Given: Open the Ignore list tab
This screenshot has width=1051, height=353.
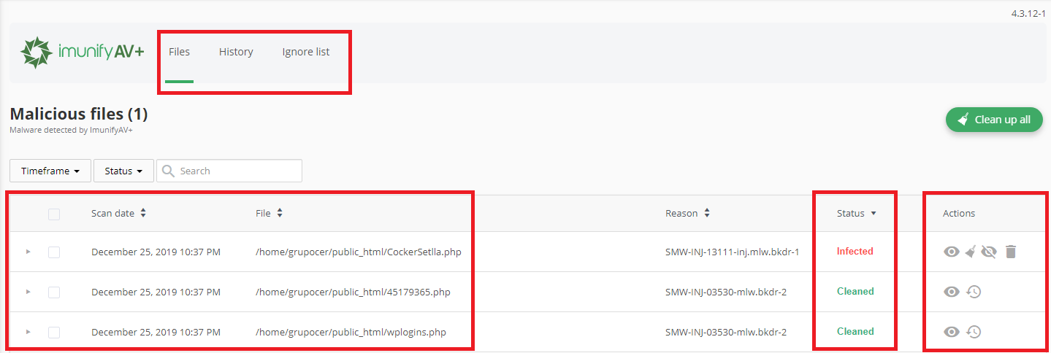Looking at the screenshot, I should coord(305,52).
